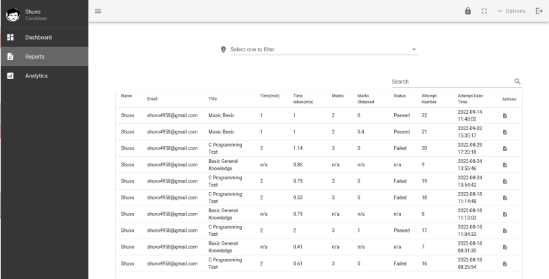Open report for Music Basic attempt 22
Image resolution: width=549 pixels, height=279 pixels.
[505, 116]
